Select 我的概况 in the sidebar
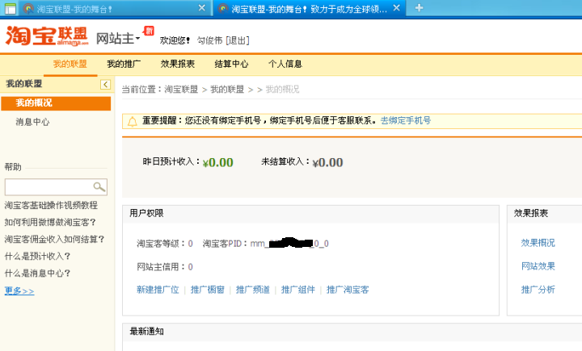This screenshot has width=582, height=351. (x=56, y=103)
